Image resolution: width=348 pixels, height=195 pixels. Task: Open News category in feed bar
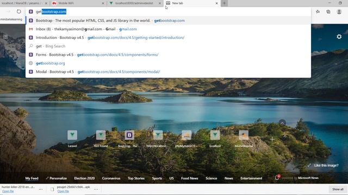pyautogui.click(x=228, y=178)
